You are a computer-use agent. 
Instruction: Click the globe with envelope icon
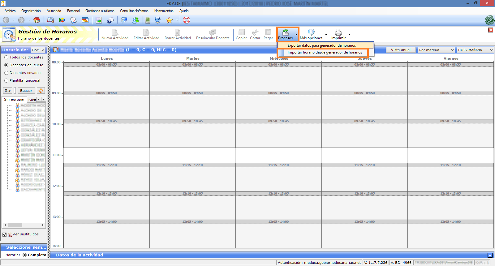click(x=110, y=20)
